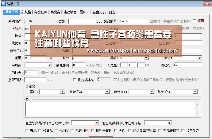Expand the 标记 dropdown
The height and width of the screenshot is (139, 212).
[199, 58]
